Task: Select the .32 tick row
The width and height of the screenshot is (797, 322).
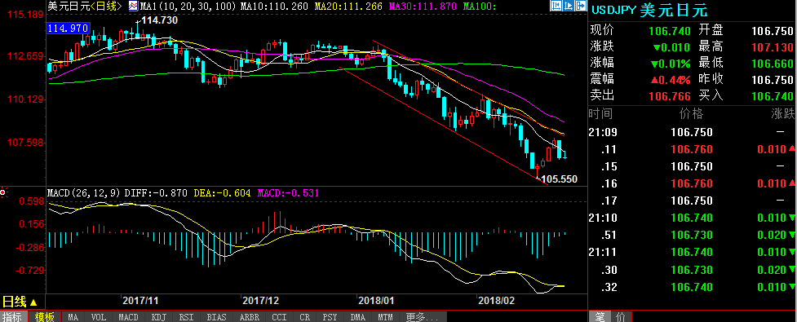Action: tap(692, 287)
